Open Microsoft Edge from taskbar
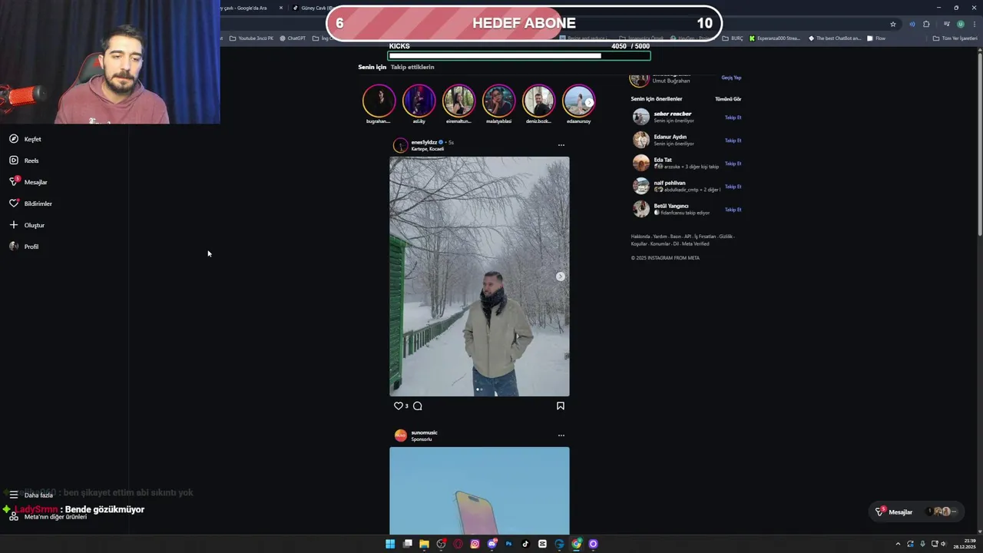The width and height of the screenshot is (983, 553). click(x=559, y=544)
